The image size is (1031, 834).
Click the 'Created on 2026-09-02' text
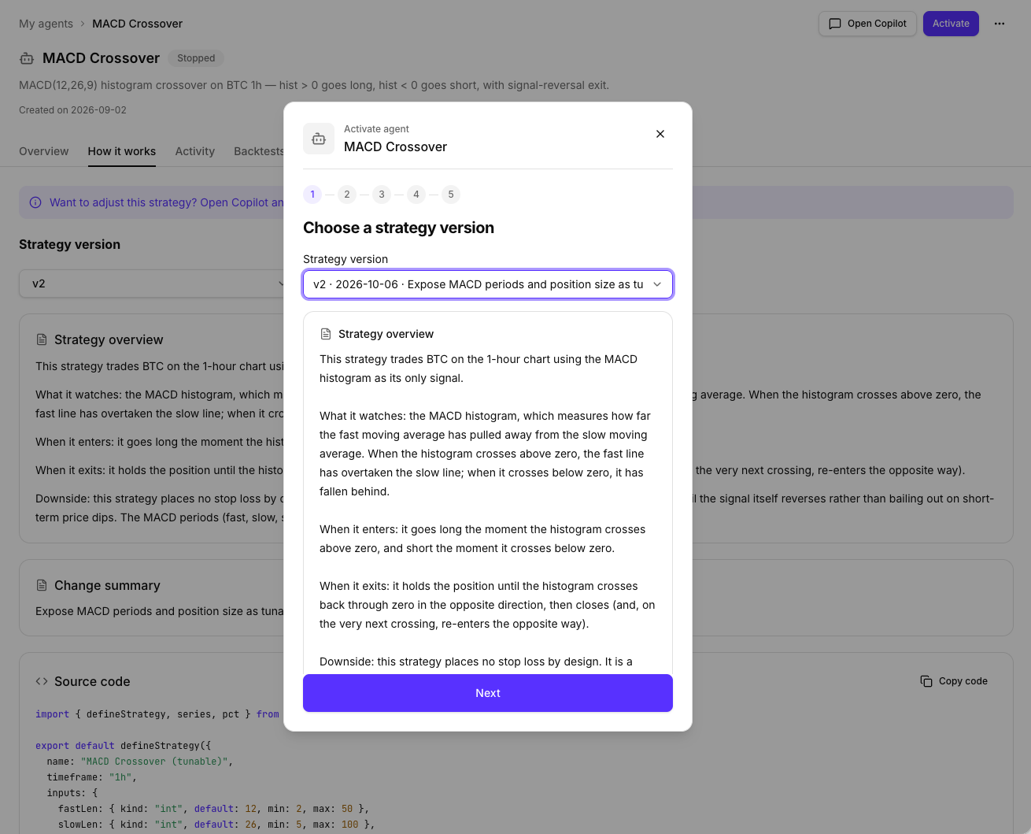tap(72, 110)
